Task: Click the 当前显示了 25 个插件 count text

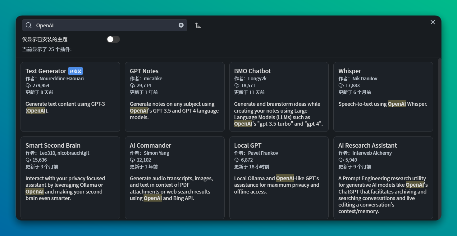Action: coord(47,49)
